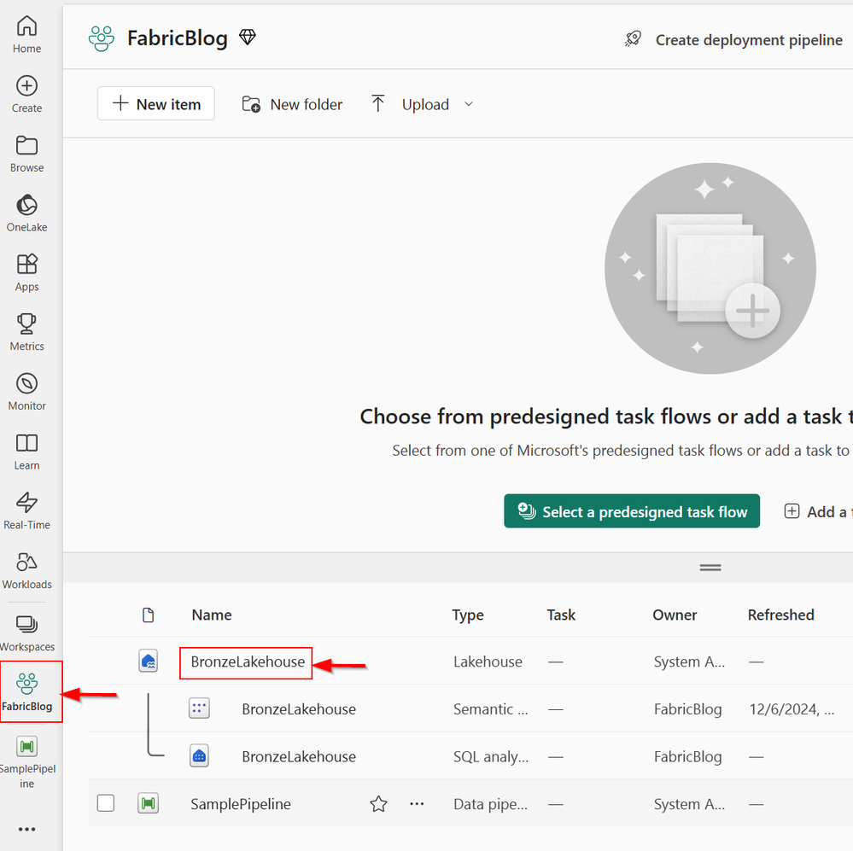Click FabricBlog workspace header icon
Screen dimensions: 853x851
pyautogui.click(x=102, y=38)
